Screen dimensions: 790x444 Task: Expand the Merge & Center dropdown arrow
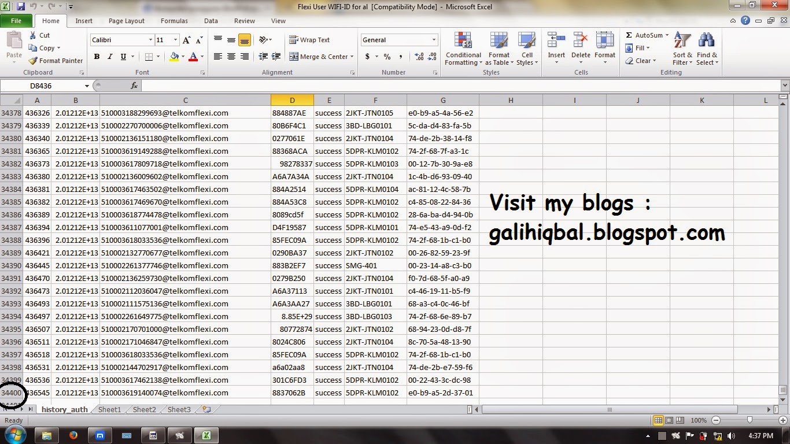pyautogui.click(x=353, y=57)
